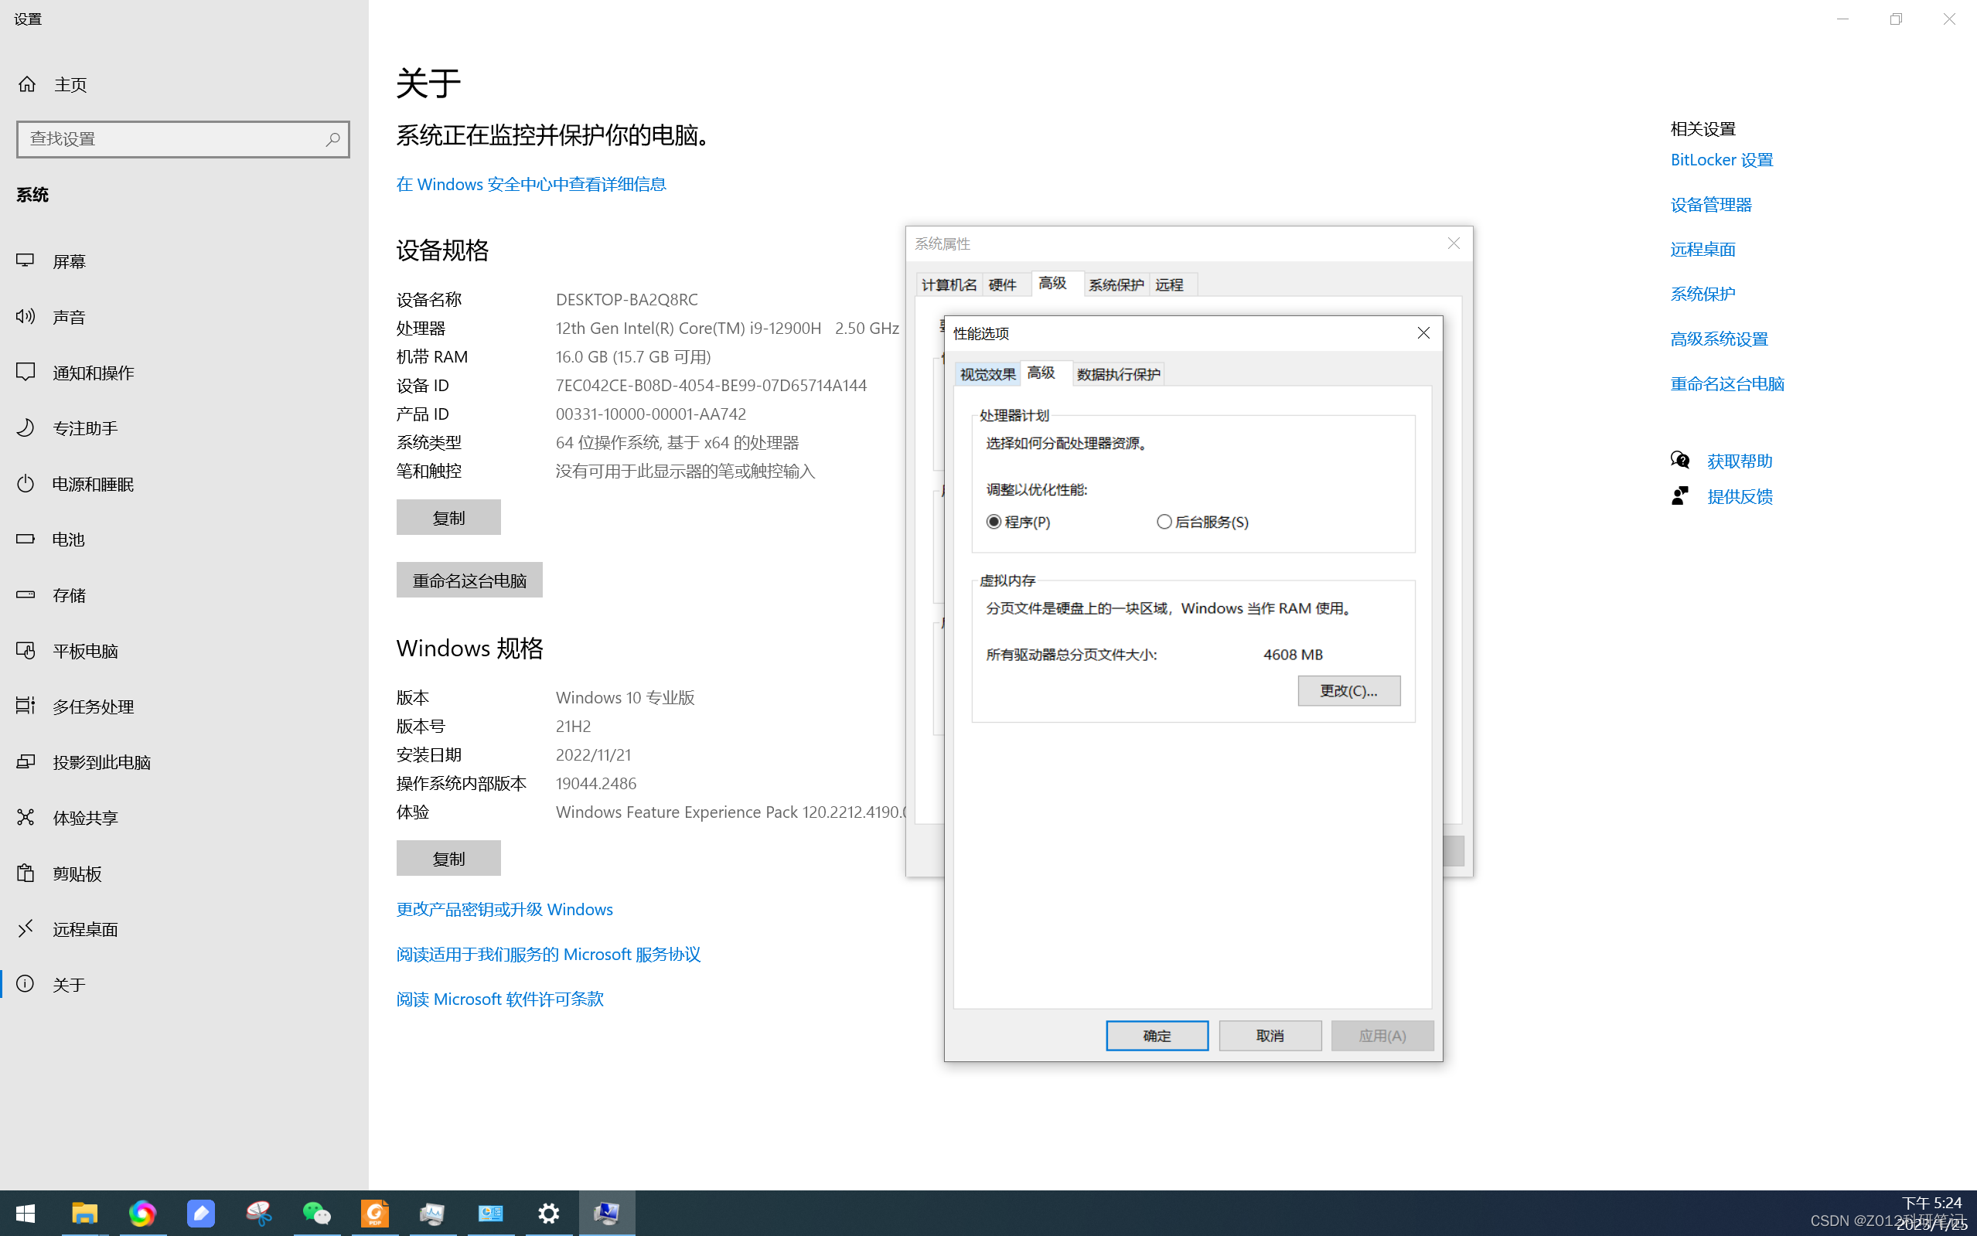Switch to the Data Execution Prevention (数据执行保护) tab
This screenshot has height=1236, width=1977.
coord(1118,374)
